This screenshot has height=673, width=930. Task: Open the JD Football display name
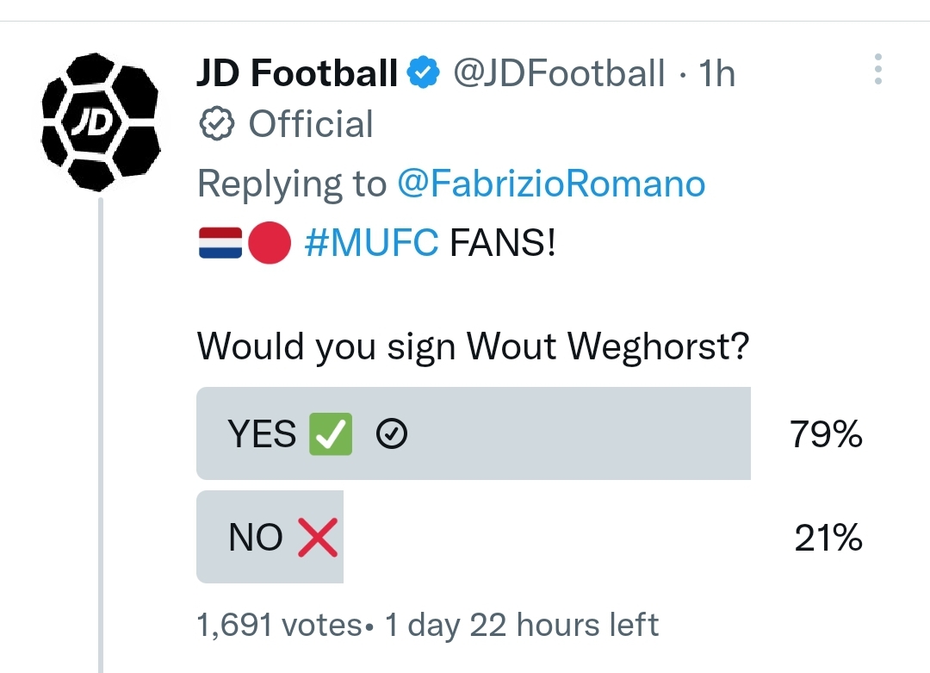point(297,74)
